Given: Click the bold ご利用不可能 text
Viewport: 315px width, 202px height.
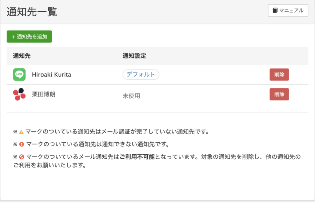Looking at the screenshot, I should coord(137,157).
